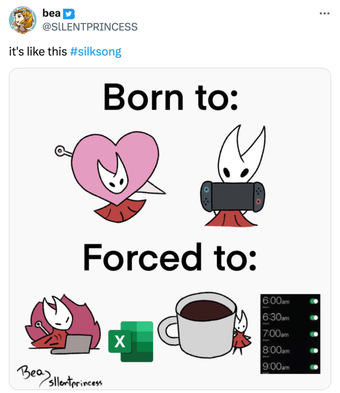Click the Microsoft Excel icon in the meme
This screenshot has height=393, width=340.
point(131,342)
